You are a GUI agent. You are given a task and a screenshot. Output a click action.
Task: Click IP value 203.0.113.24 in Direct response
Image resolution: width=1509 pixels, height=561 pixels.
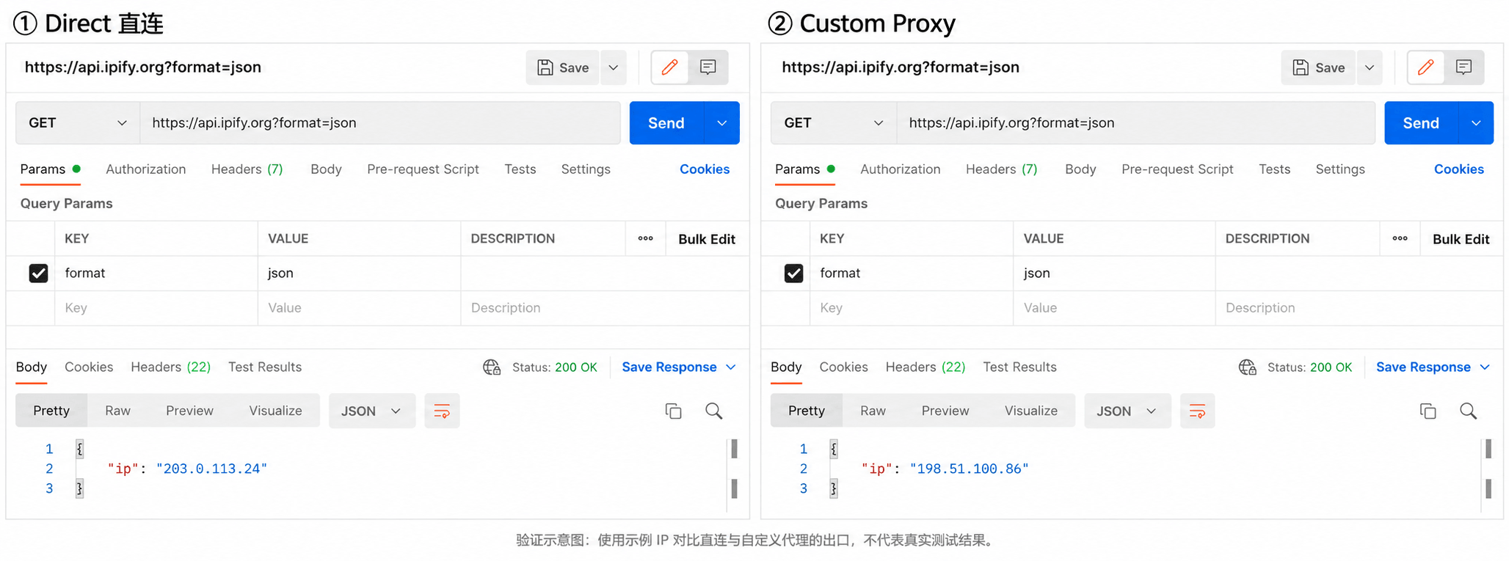[x=211, y=469]
